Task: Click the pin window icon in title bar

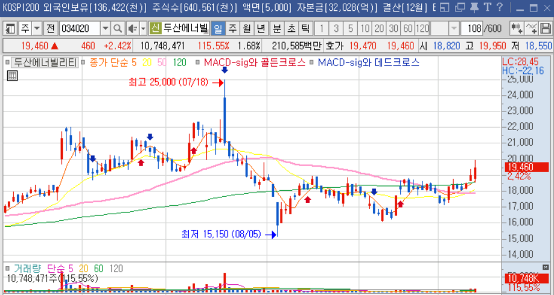Action: click(474, 8)
